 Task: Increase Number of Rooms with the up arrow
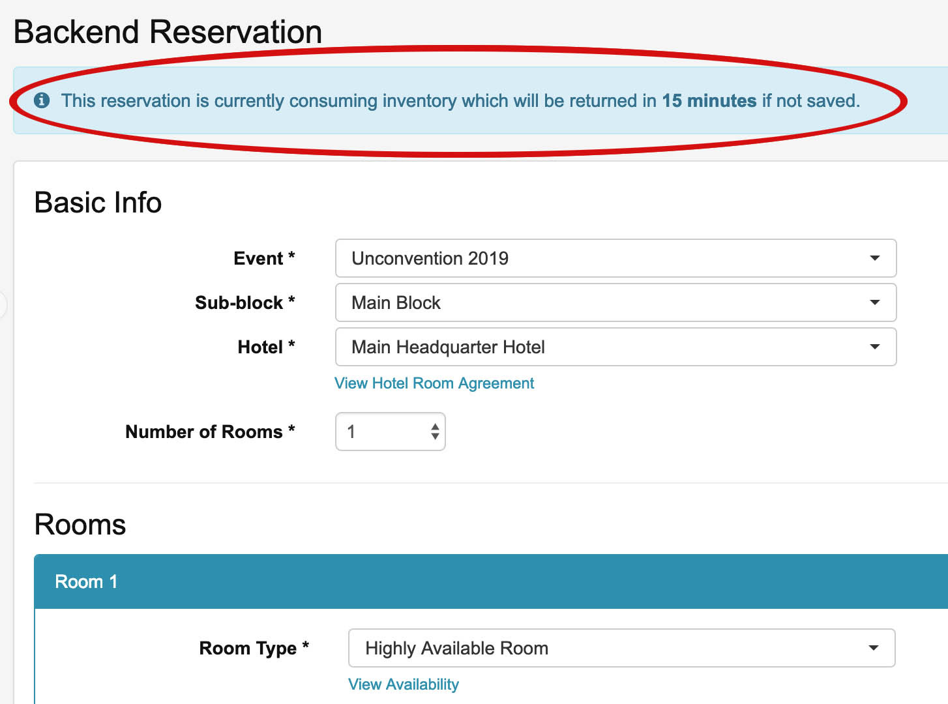point(435,427)
